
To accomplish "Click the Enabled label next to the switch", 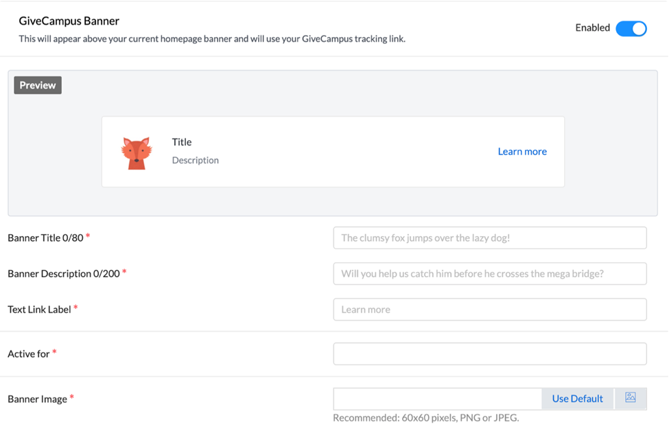I will pyautogui.click(x=592, y=27).
